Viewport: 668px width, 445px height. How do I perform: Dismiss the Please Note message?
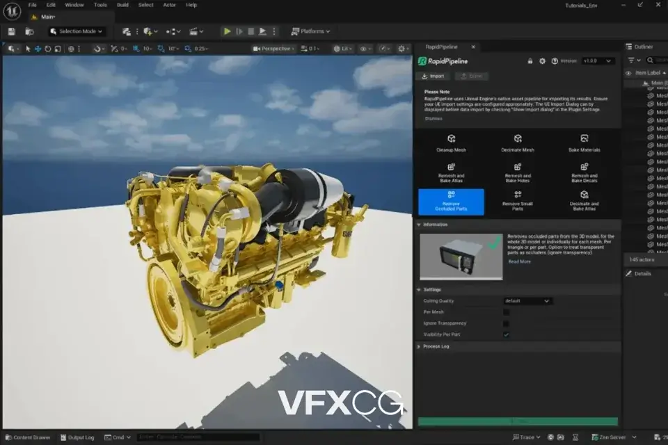[434, 119]
